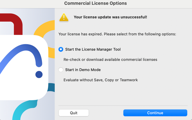The width and height of the screenshot is (192, 120).
Task: Click the "license update was unsuccessful" heading
Action: tap(110, 17)
